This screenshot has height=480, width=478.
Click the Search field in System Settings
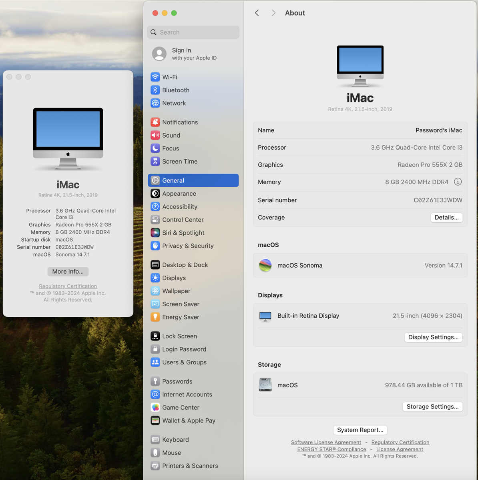tap(193, 32)
